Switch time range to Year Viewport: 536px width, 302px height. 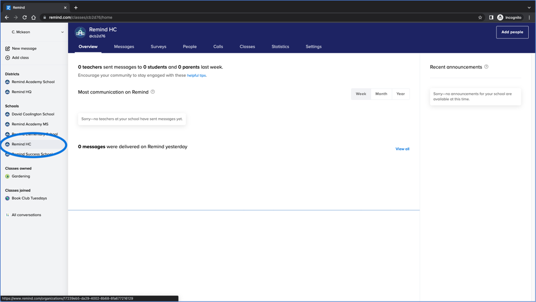(x=401, y=94)
